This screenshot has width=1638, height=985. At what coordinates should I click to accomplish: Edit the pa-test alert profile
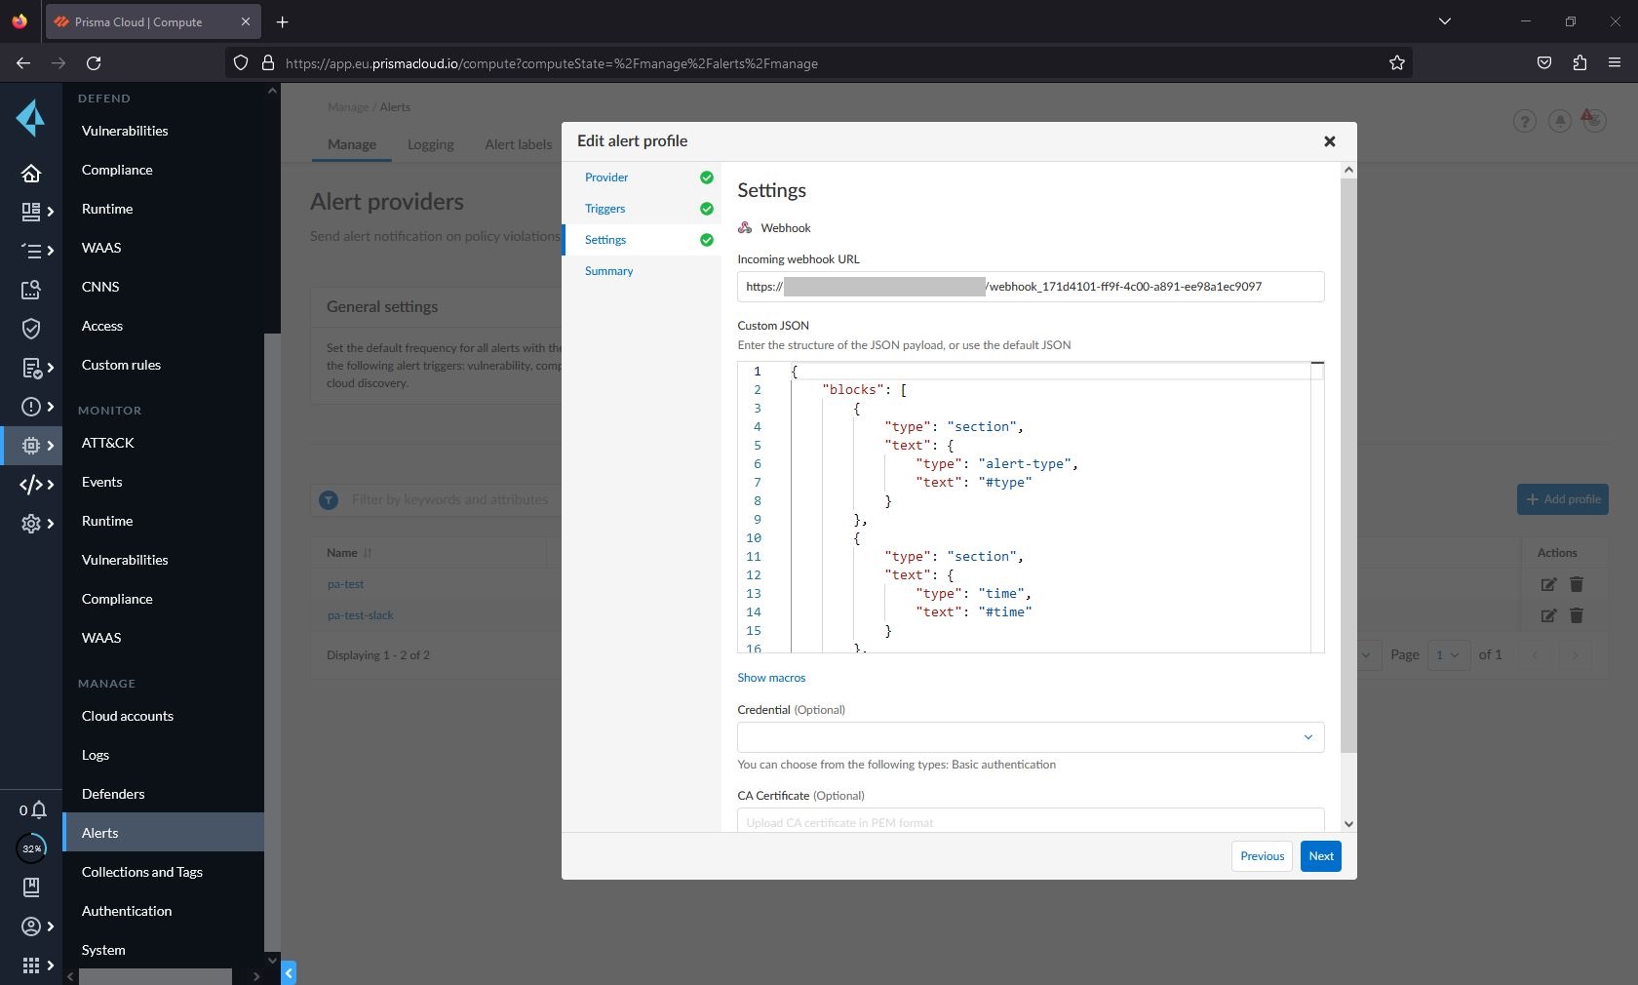tap(1548, 584)
